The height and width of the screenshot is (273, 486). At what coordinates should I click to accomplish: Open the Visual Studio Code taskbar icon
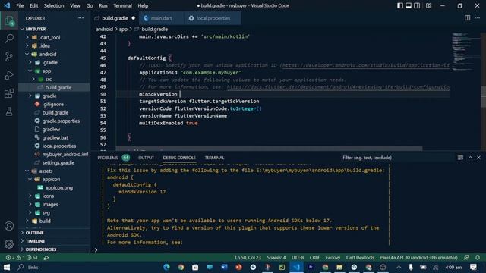click(x=296, y=267)
